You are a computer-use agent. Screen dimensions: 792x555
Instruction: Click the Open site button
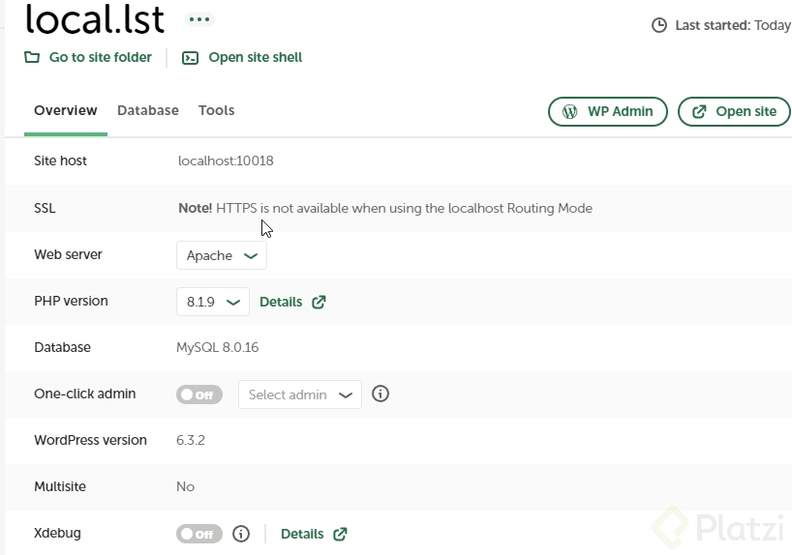(x=735, y=111)
